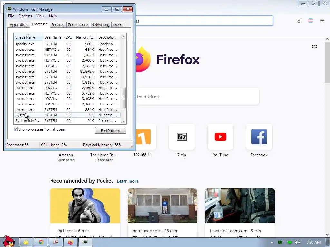
Task: Open the narratively.com article thumbnail
Action: [162, 206]
